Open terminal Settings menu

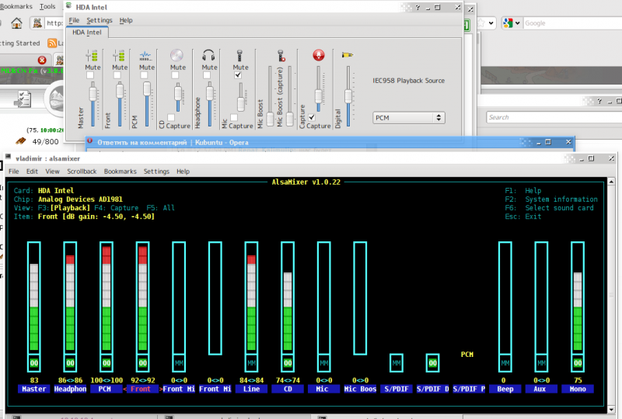[156, 171]
